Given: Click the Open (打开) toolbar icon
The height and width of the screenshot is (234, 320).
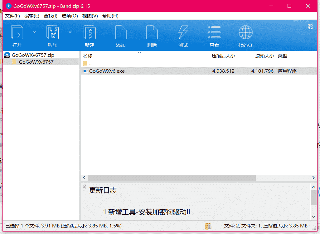Looking at the screenshot, I should pyautogui.click(x=17, y=32).
